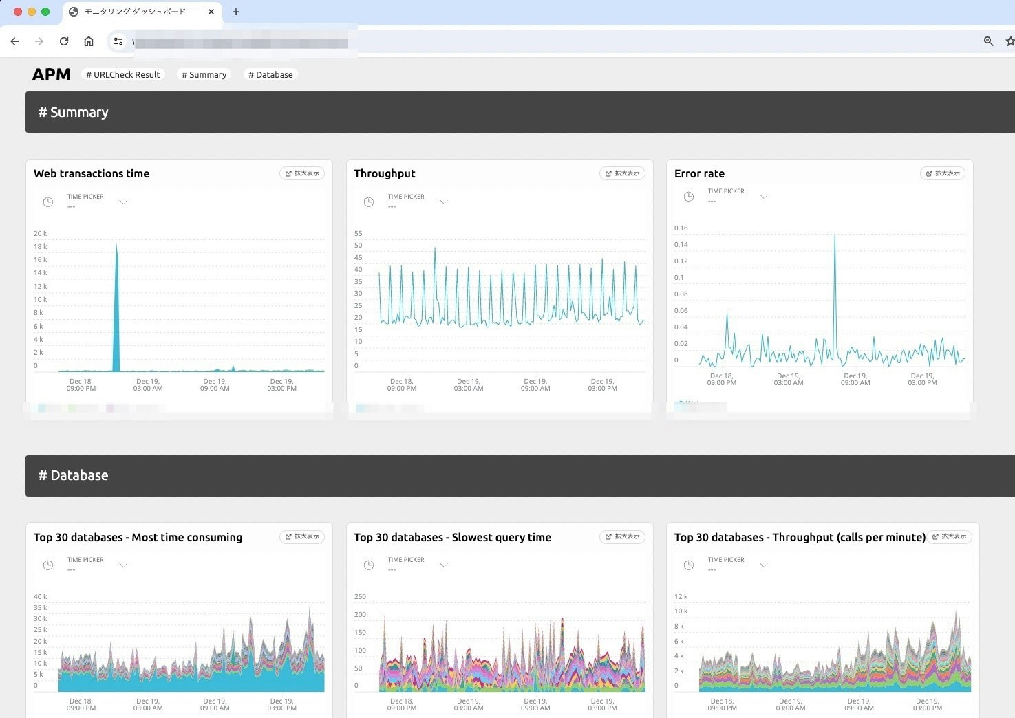The image size is (1015, 718).
Task: Expand the Throughput chart with 拡大表示
Action: click(623, 173)
